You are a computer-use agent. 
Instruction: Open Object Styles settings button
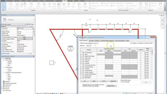(111, 86)
